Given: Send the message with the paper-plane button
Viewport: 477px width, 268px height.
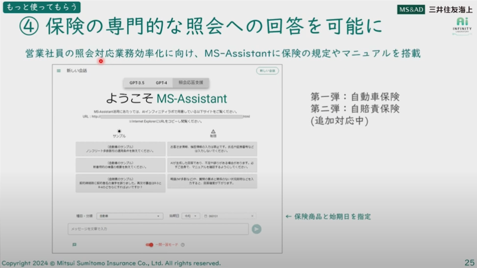Looking at the screenshot, I should coord(256,229).
